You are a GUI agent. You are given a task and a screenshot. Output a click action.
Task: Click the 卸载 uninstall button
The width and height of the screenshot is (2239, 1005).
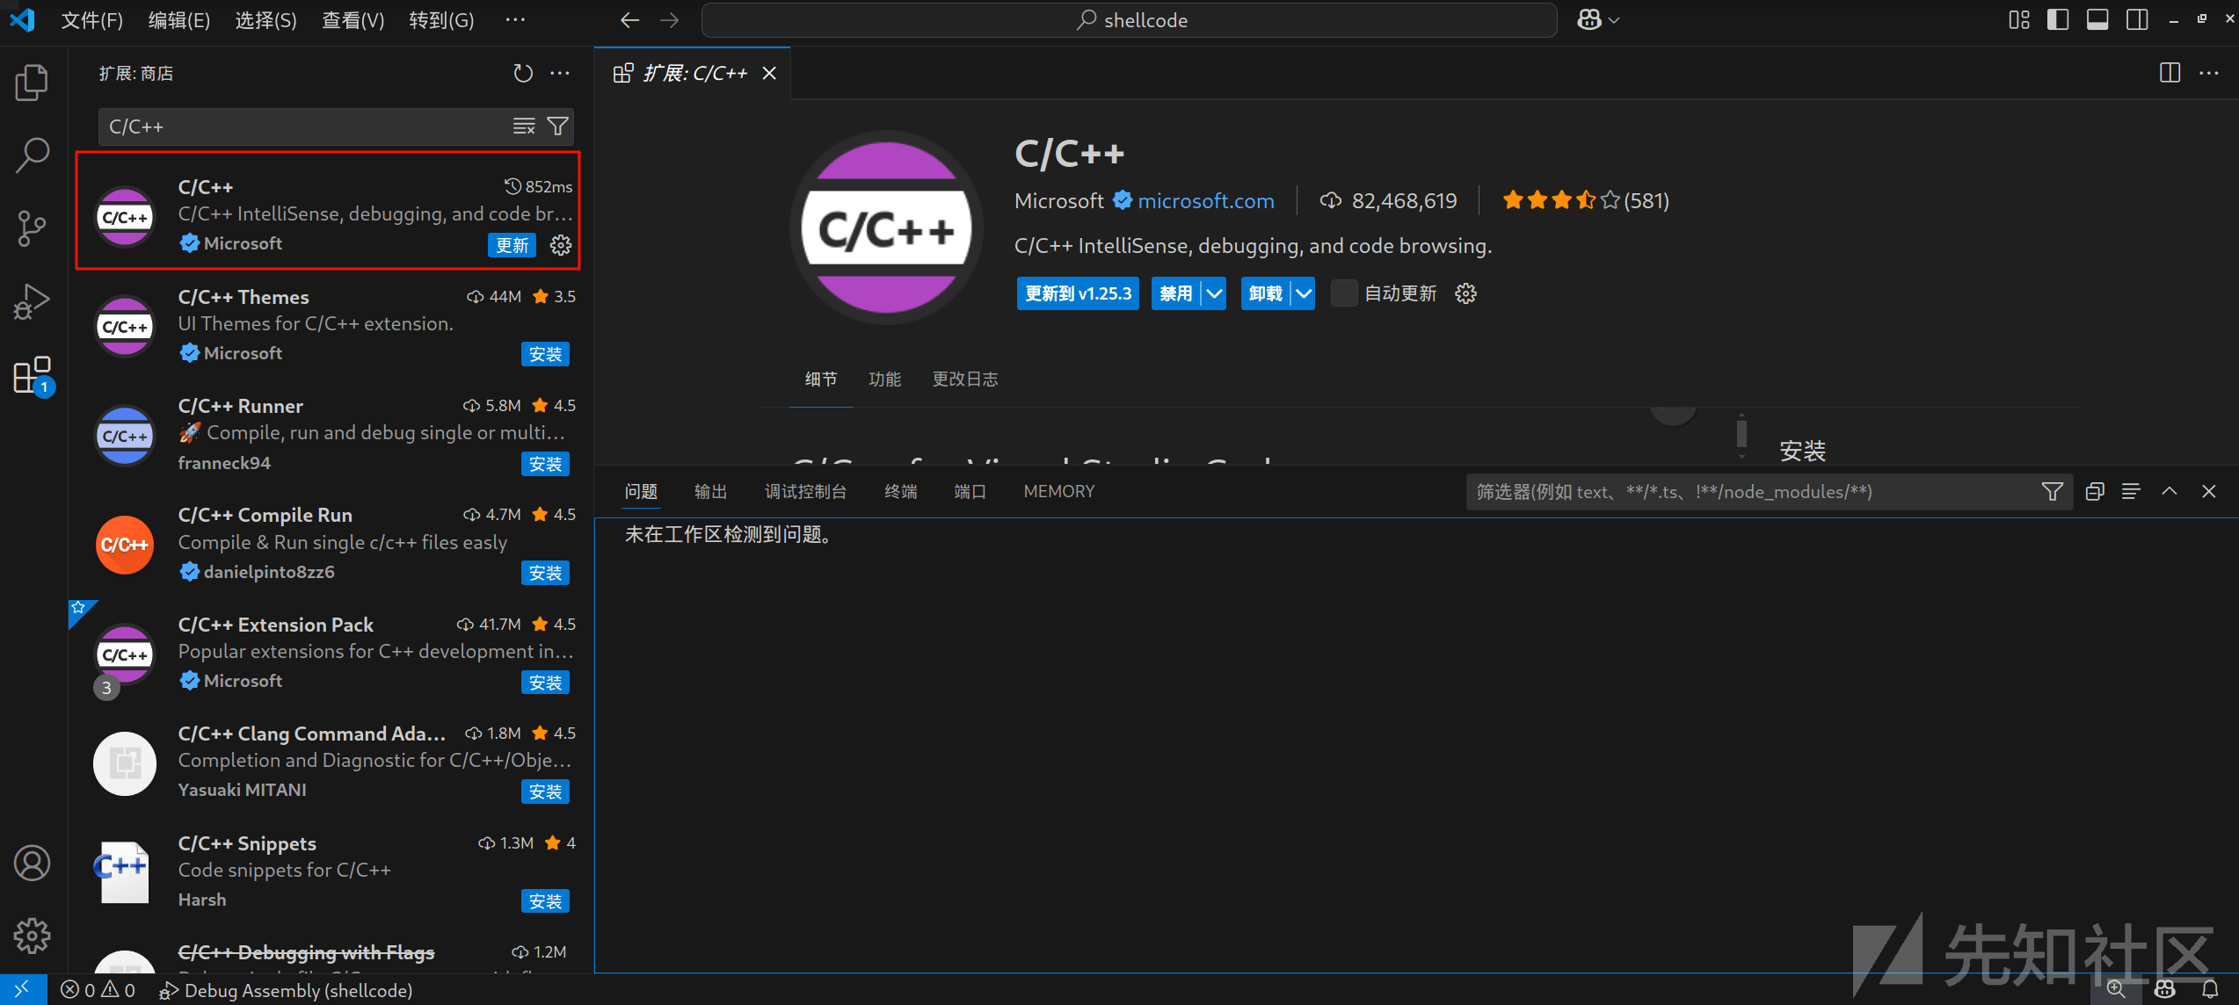pos(1266,293)
